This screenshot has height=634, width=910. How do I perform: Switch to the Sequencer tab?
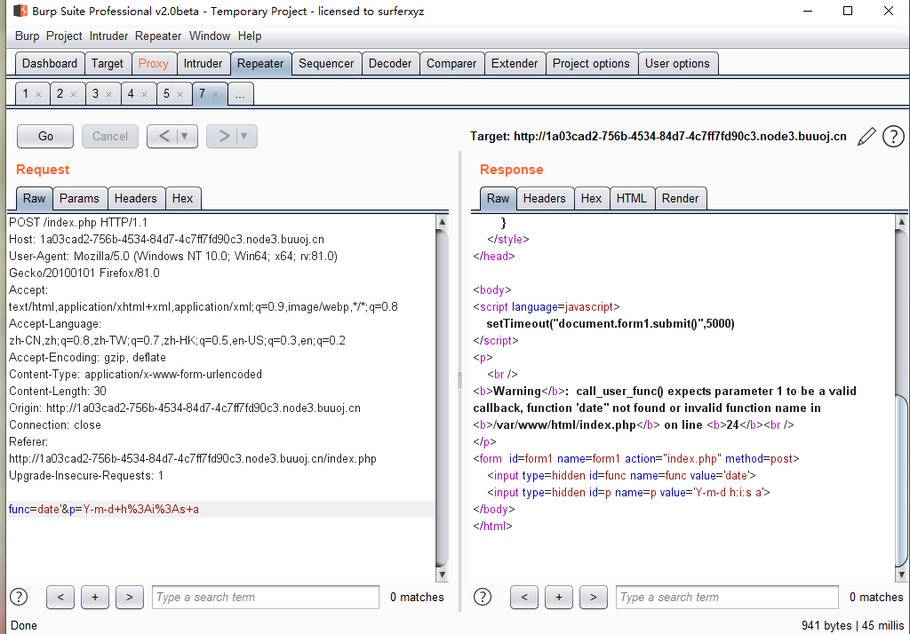tap(326, 63)
